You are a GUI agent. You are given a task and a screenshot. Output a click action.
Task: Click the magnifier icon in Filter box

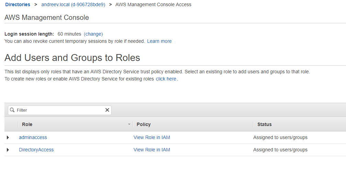pos(12,110)
